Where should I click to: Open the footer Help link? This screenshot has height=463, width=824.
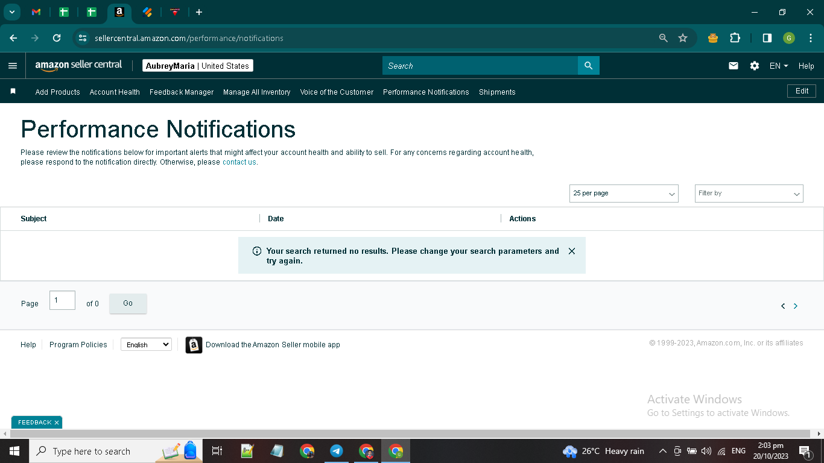[28, 345]
